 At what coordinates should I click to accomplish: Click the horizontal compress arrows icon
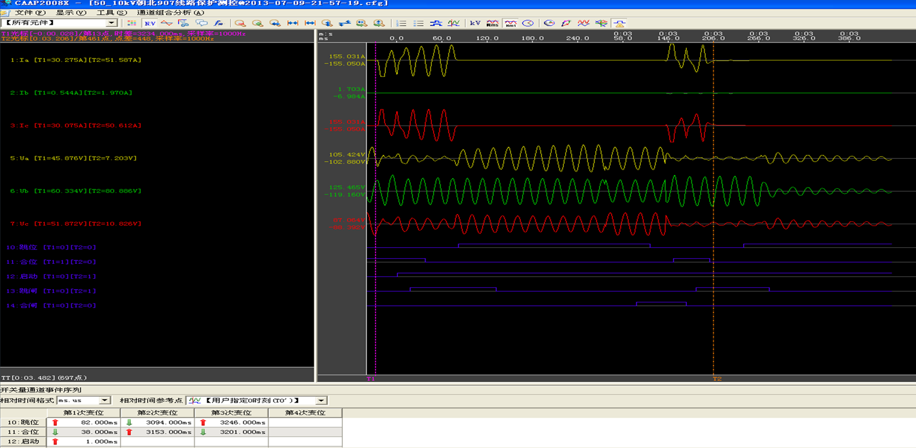coord(292,24)
